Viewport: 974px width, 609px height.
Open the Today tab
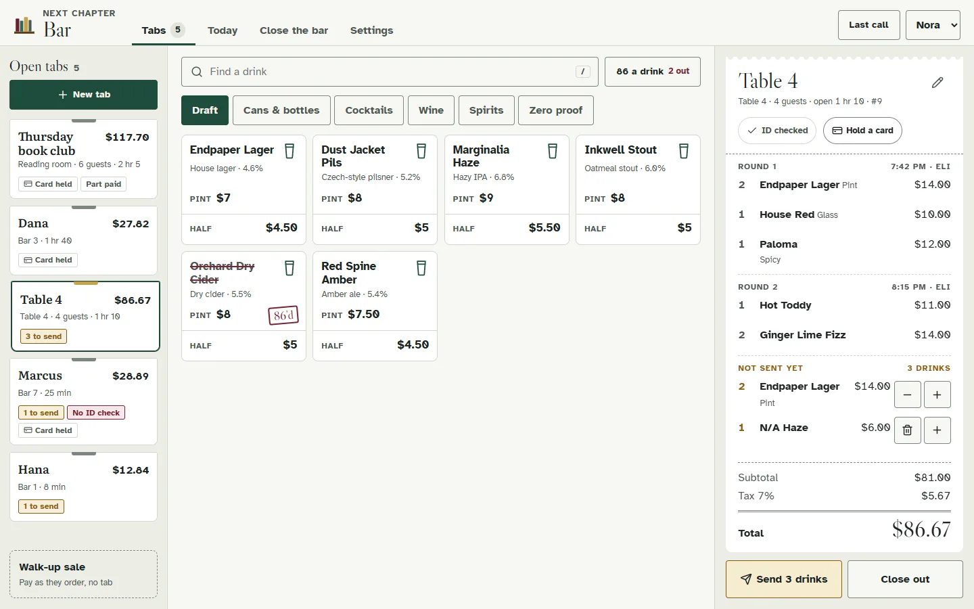coord(223,30)
